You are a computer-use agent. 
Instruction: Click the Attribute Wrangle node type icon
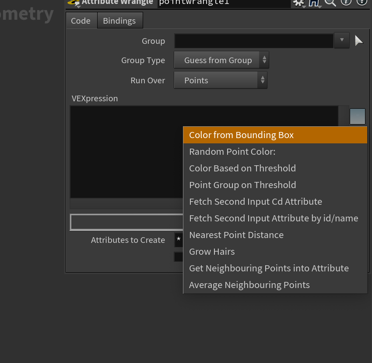coord(74,3)
